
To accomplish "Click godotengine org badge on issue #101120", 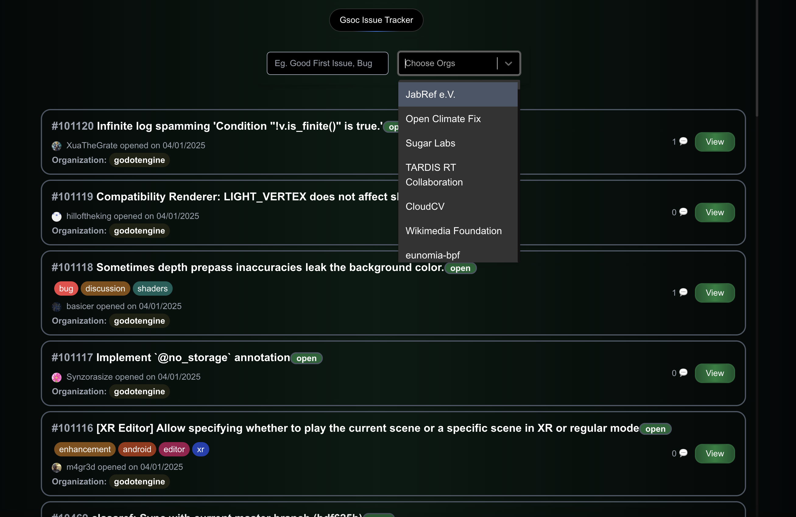I will coord(139,160).
